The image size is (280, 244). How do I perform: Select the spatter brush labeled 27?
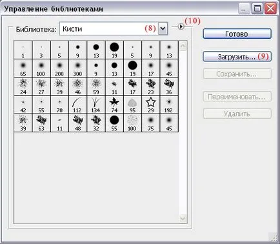(x=41, y=86)
